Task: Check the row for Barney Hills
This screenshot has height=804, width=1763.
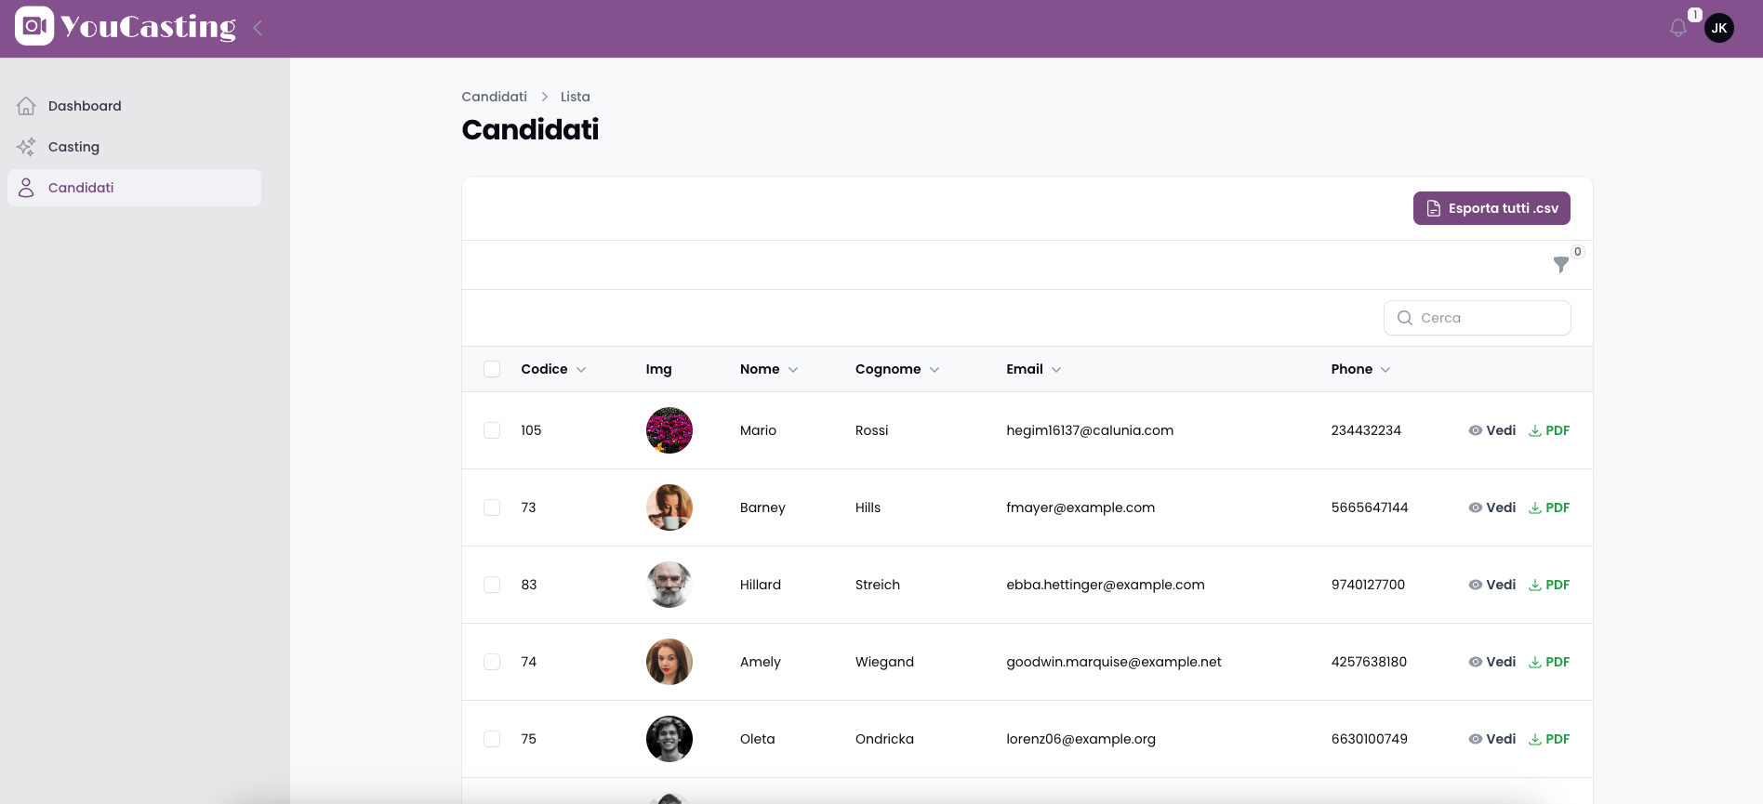Action: tap(492, 507)
